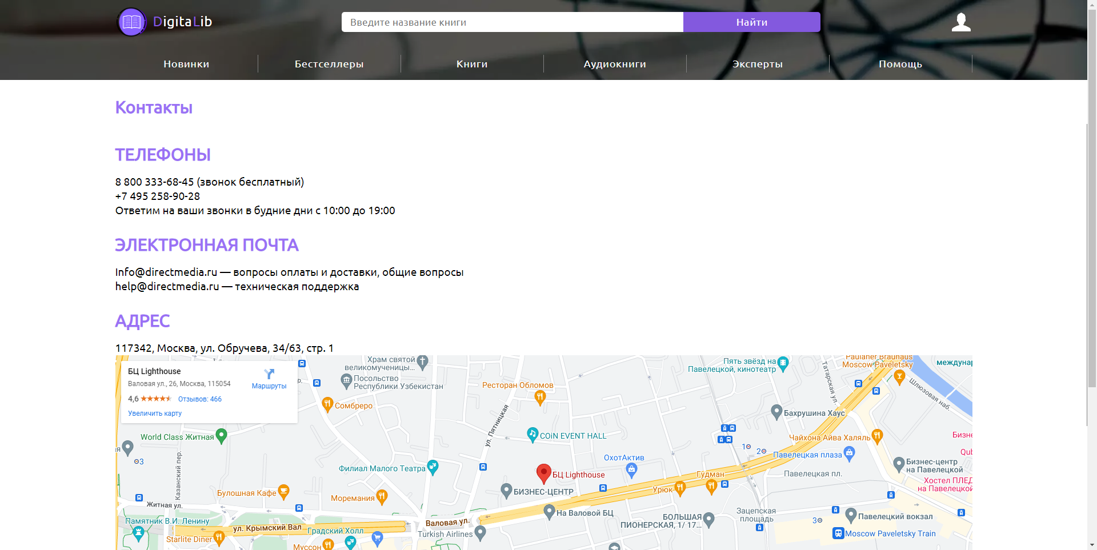The width and height of the screenshot is (1097, 550).
Task: Select the Бахрушина Хаус map marker
Action: [776, 412]
